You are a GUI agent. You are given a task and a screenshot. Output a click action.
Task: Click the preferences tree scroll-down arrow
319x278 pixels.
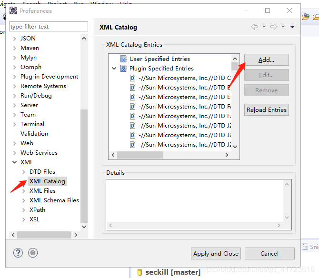pyautogui.click(x=84, y=227)
